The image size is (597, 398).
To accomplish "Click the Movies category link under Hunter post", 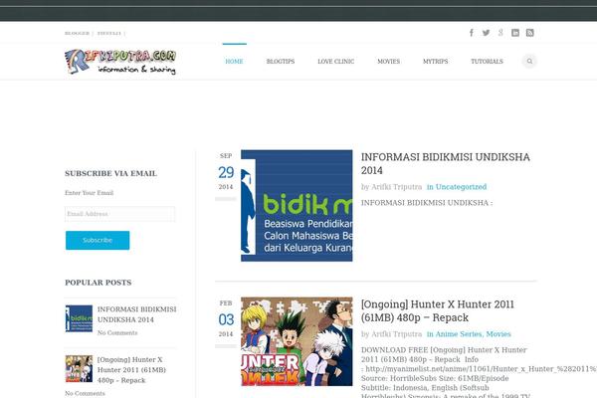I will pyautogui.click(x=498, y=334).
